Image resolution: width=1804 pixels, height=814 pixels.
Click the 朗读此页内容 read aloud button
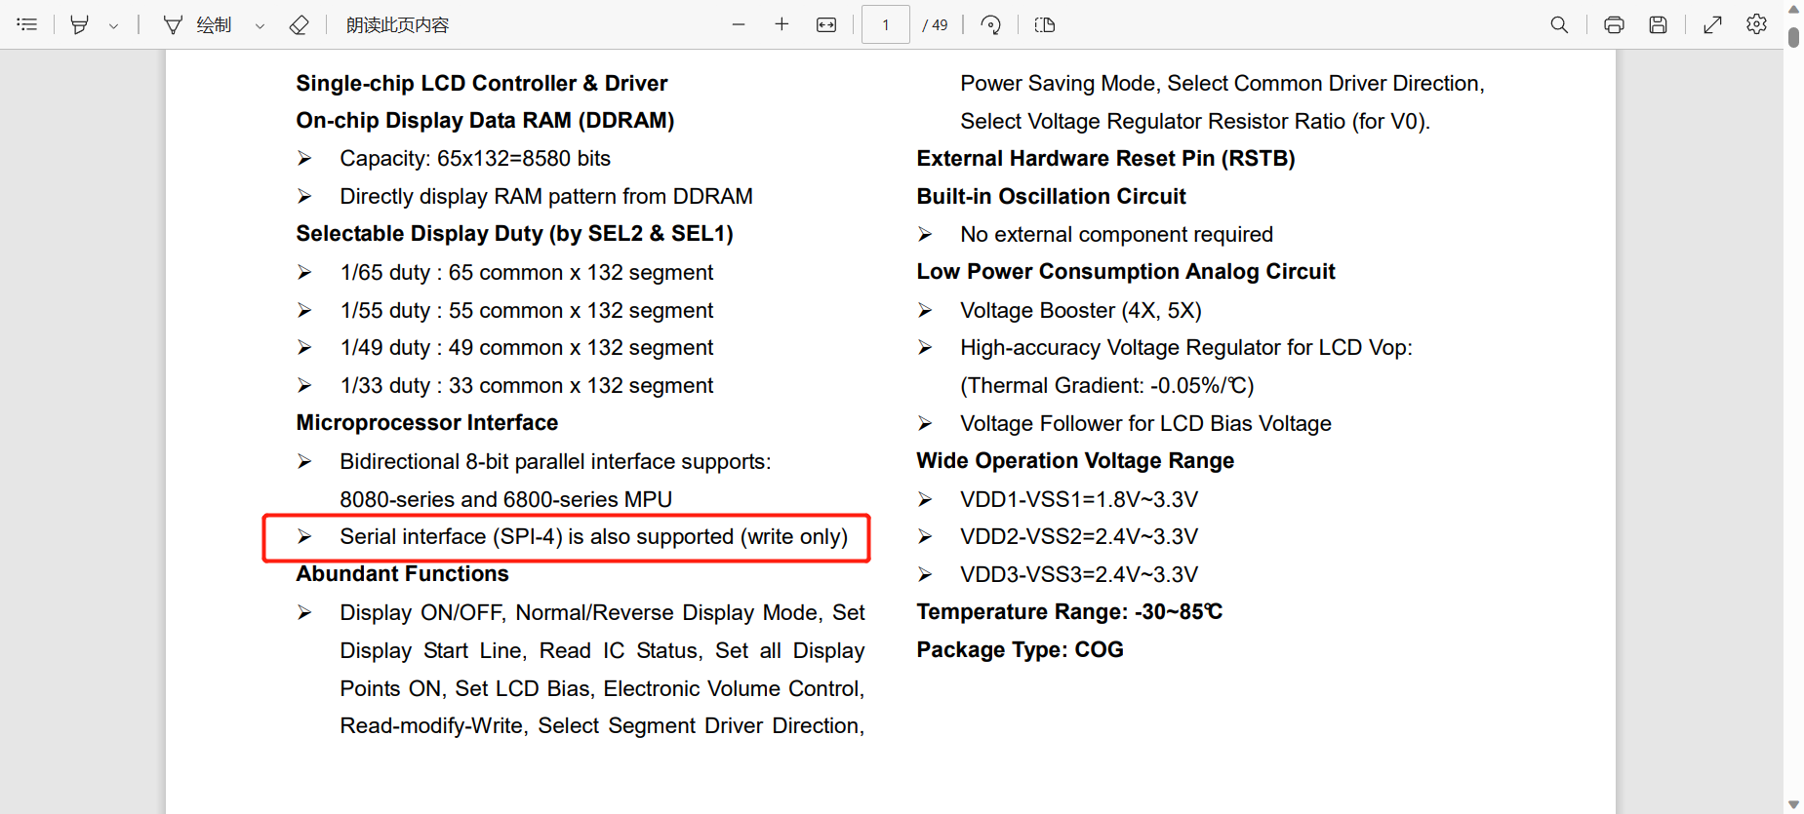click(397, 24)
